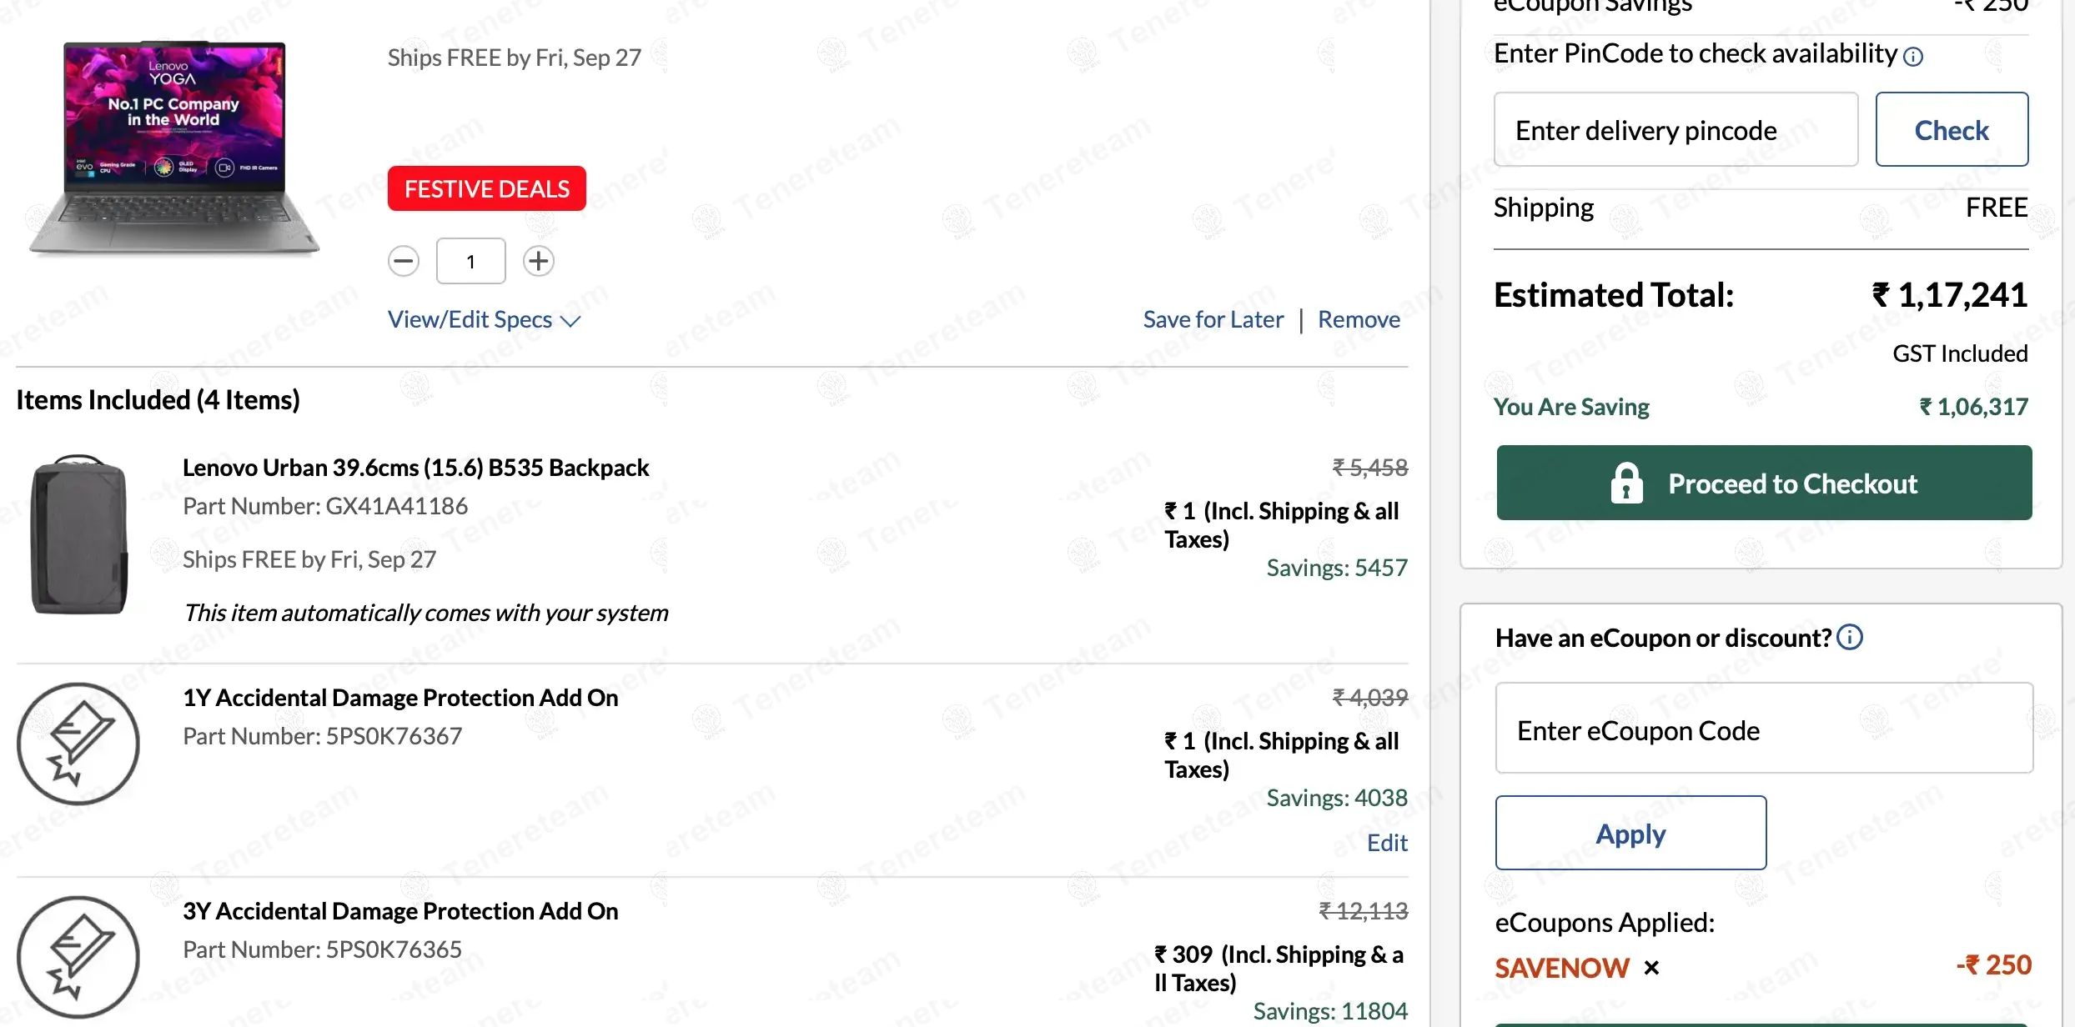Click the FESTIVE DEALS badge
The image size is (2075, 1027).
(x=487, y=189)
